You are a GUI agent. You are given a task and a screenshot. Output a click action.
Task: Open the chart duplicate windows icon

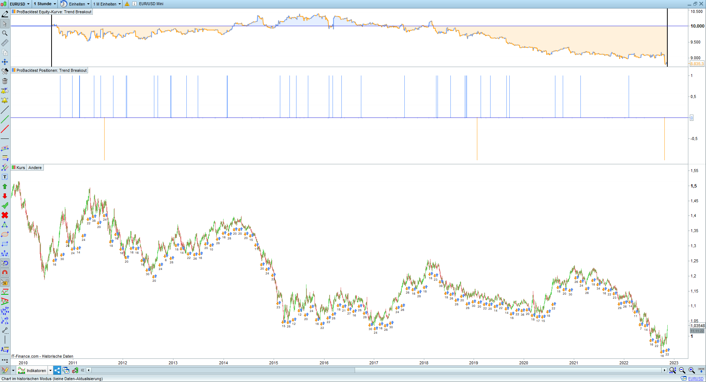click(x=66, y=370)
